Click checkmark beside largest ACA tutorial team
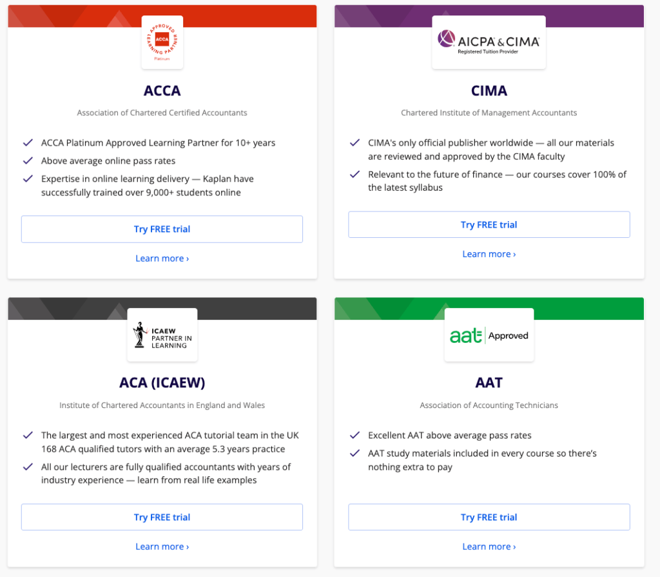Viewport: 660px width, 577px height. (x=28, y=435)
